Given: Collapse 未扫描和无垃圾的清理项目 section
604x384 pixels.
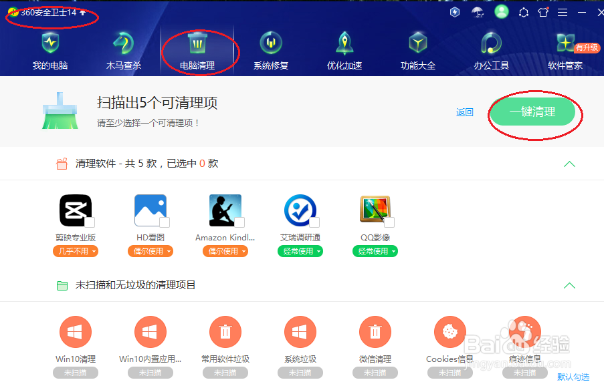Looking at the screenshot, I should [x=569, y=286].
